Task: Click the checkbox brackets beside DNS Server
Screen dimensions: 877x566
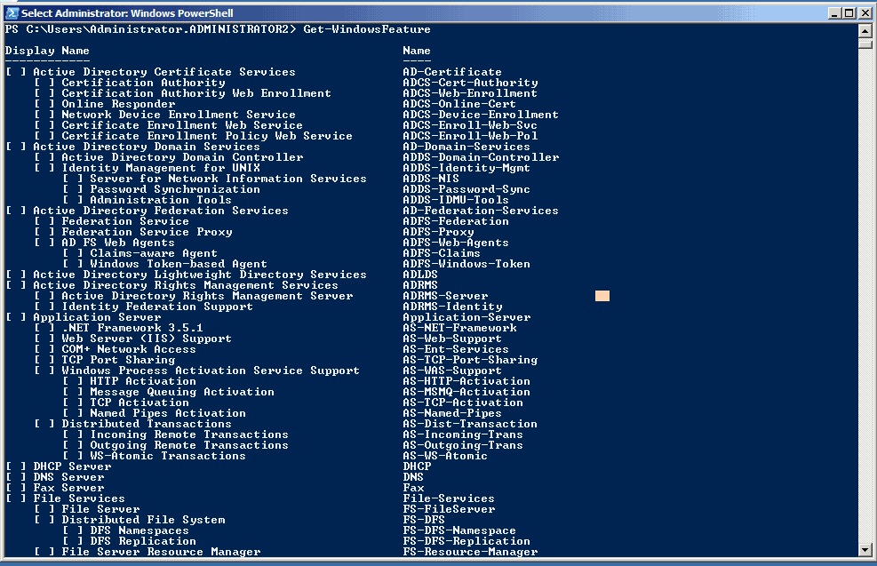Action: [x=16, y=477]
